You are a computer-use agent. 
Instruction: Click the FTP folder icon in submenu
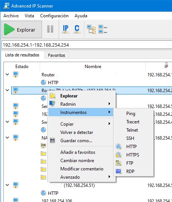(x=118, y=163)
